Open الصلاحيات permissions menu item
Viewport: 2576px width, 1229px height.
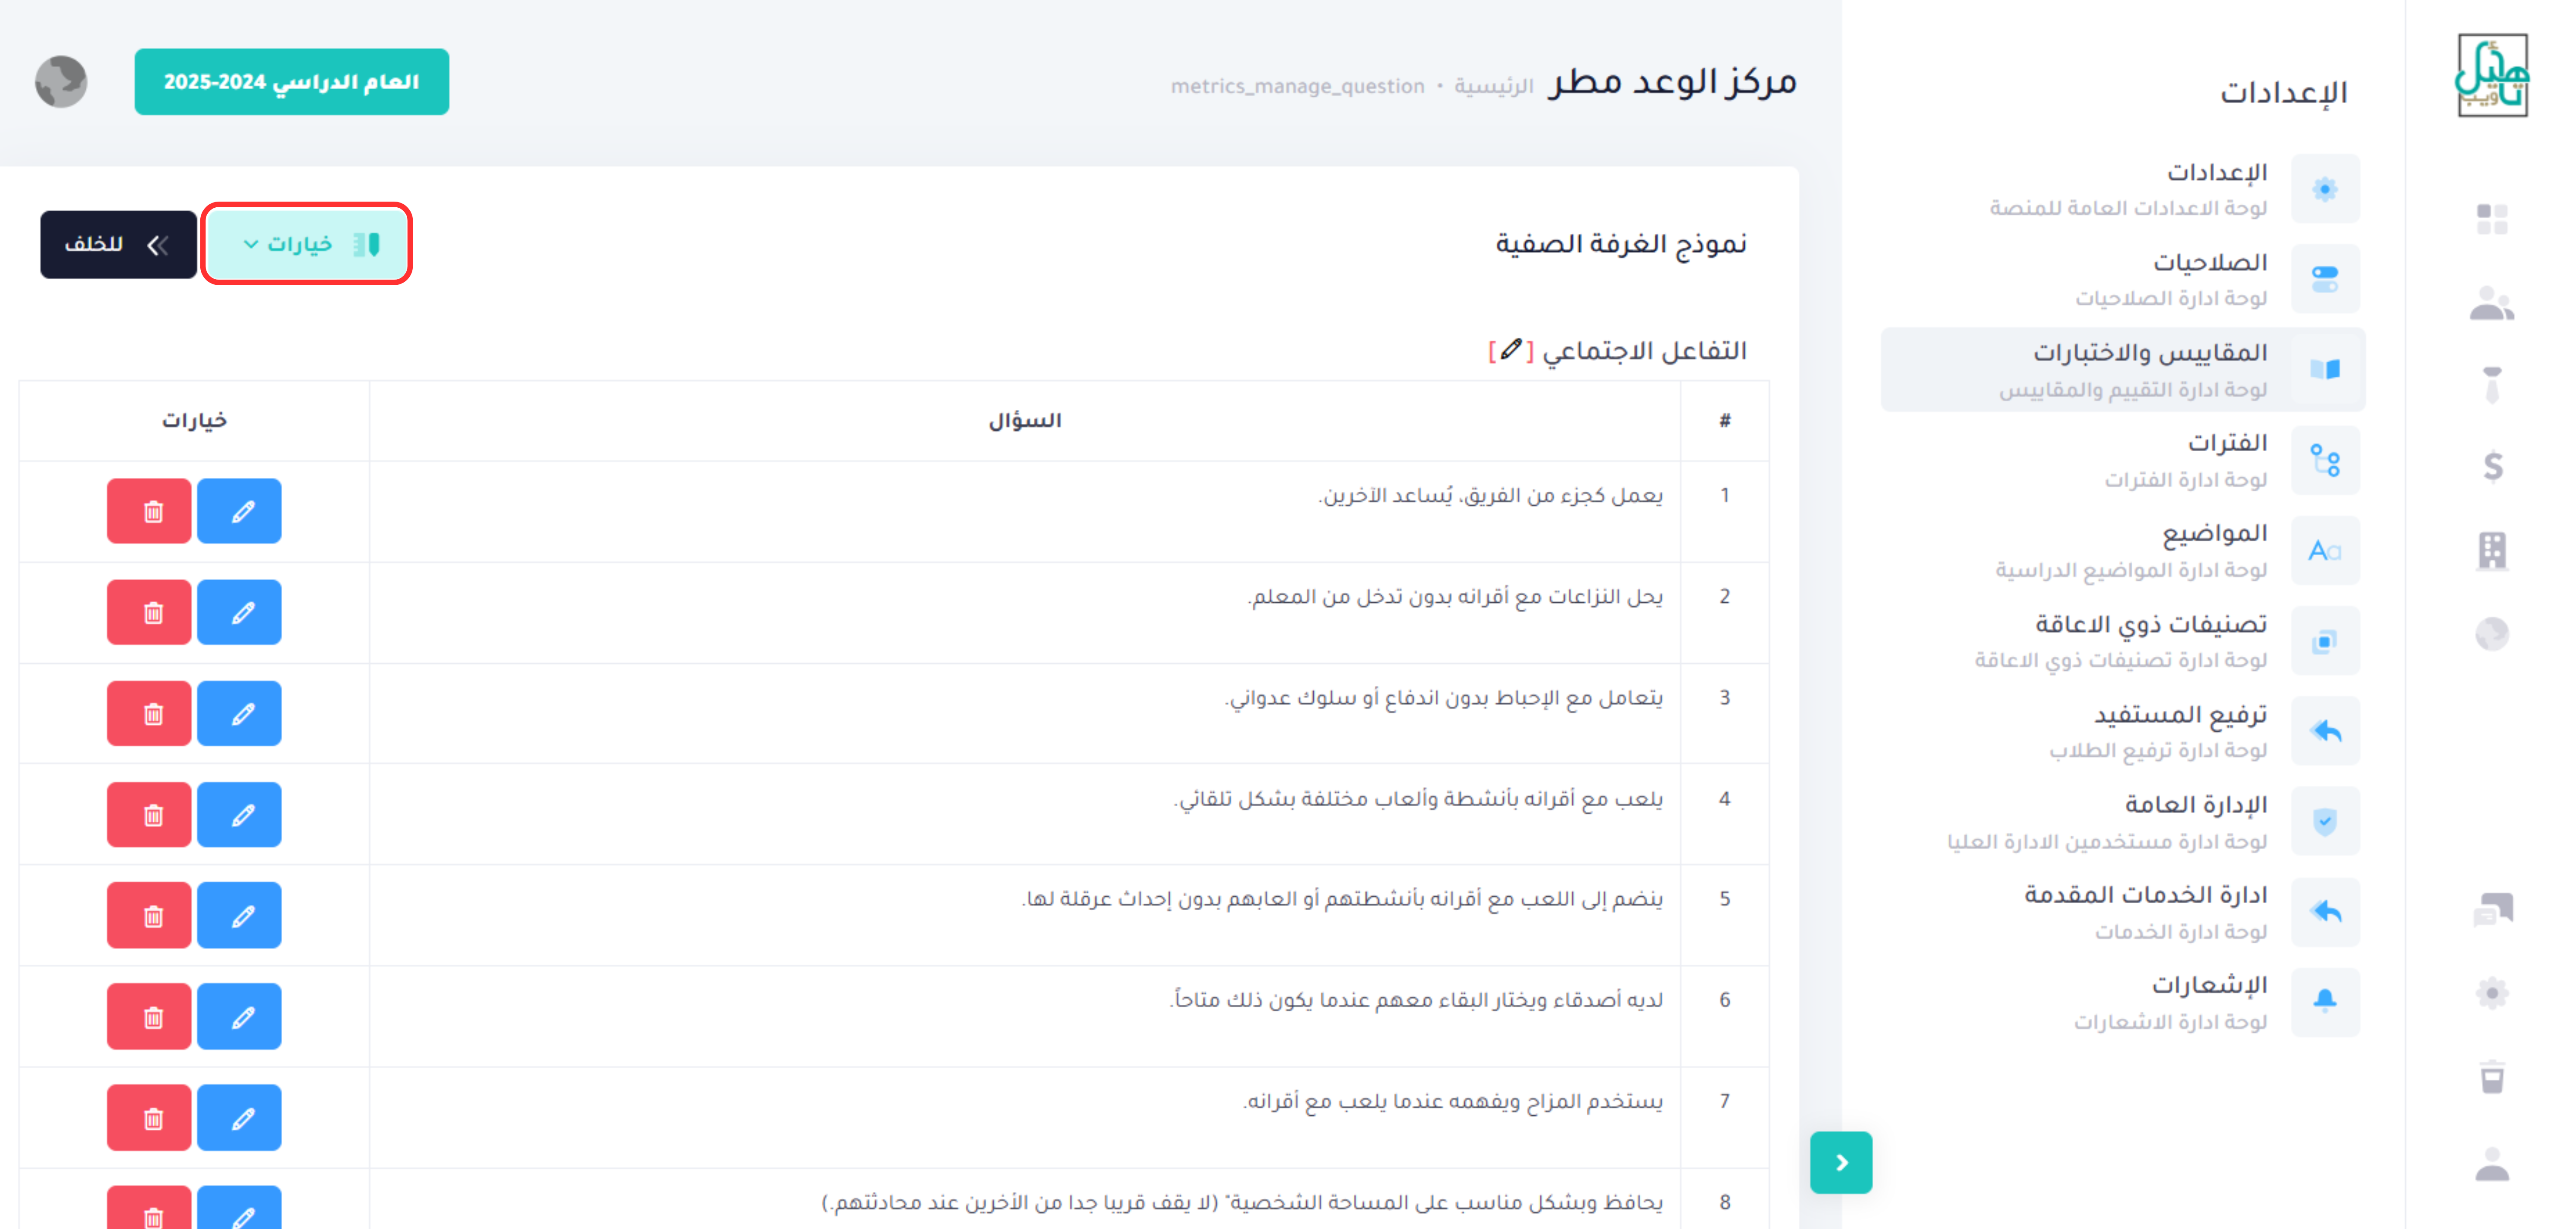[2123, 279]
